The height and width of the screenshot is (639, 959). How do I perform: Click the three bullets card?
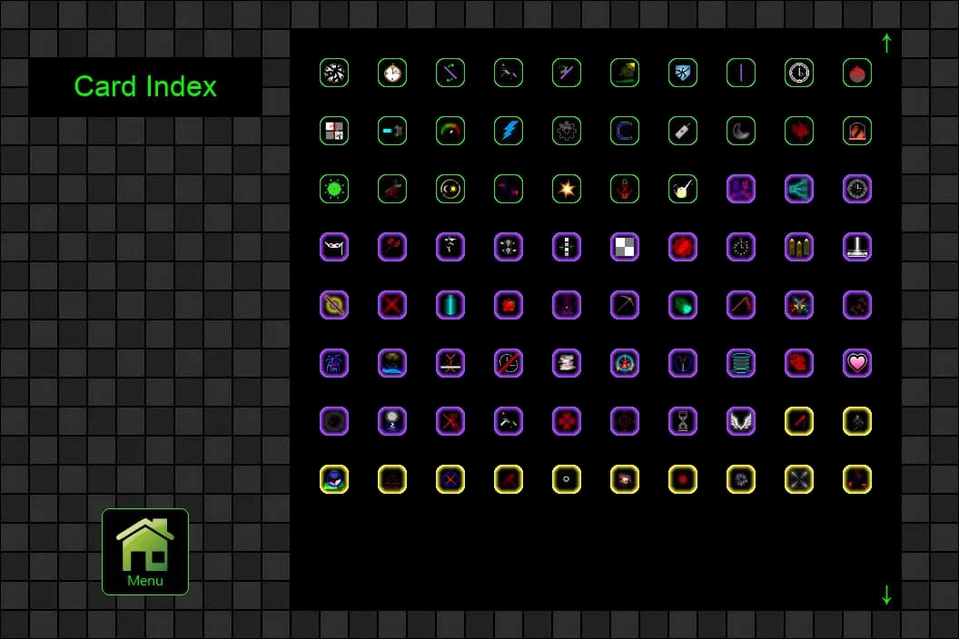pyautogui.click(x=799, y=247)
